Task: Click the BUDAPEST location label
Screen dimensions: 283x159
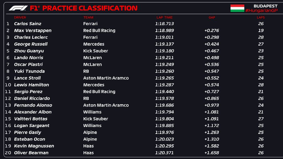Action: click(265, 6)
